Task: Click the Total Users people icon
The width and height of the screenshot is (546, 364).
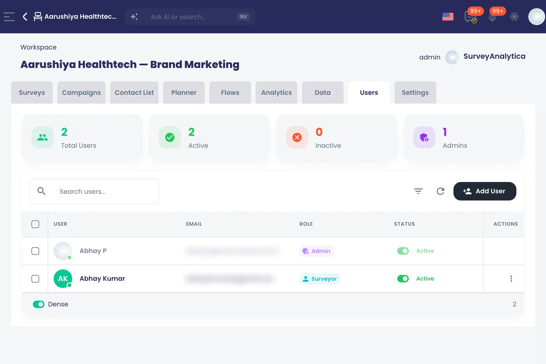Action: 42,137
